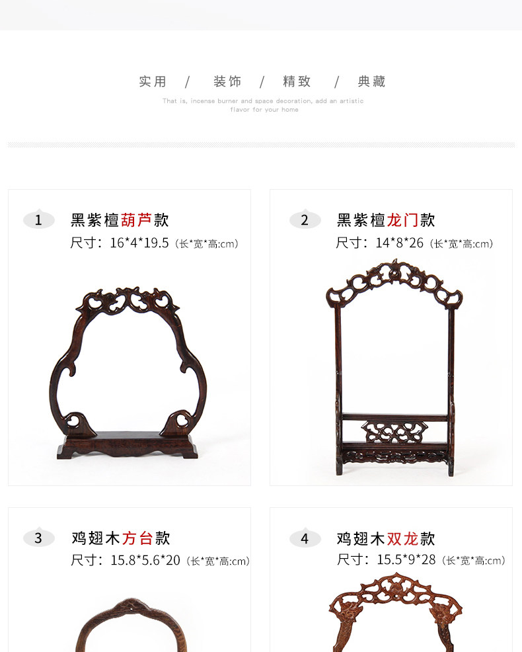Click the number 2 badge icon
The image size is (522, 652).
305,219
